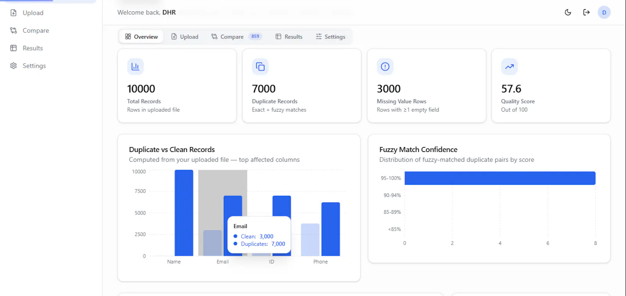This screenshot has height=296, width=626.
Task: Click the 10000 Total Records value
Action: click(141, 89)
